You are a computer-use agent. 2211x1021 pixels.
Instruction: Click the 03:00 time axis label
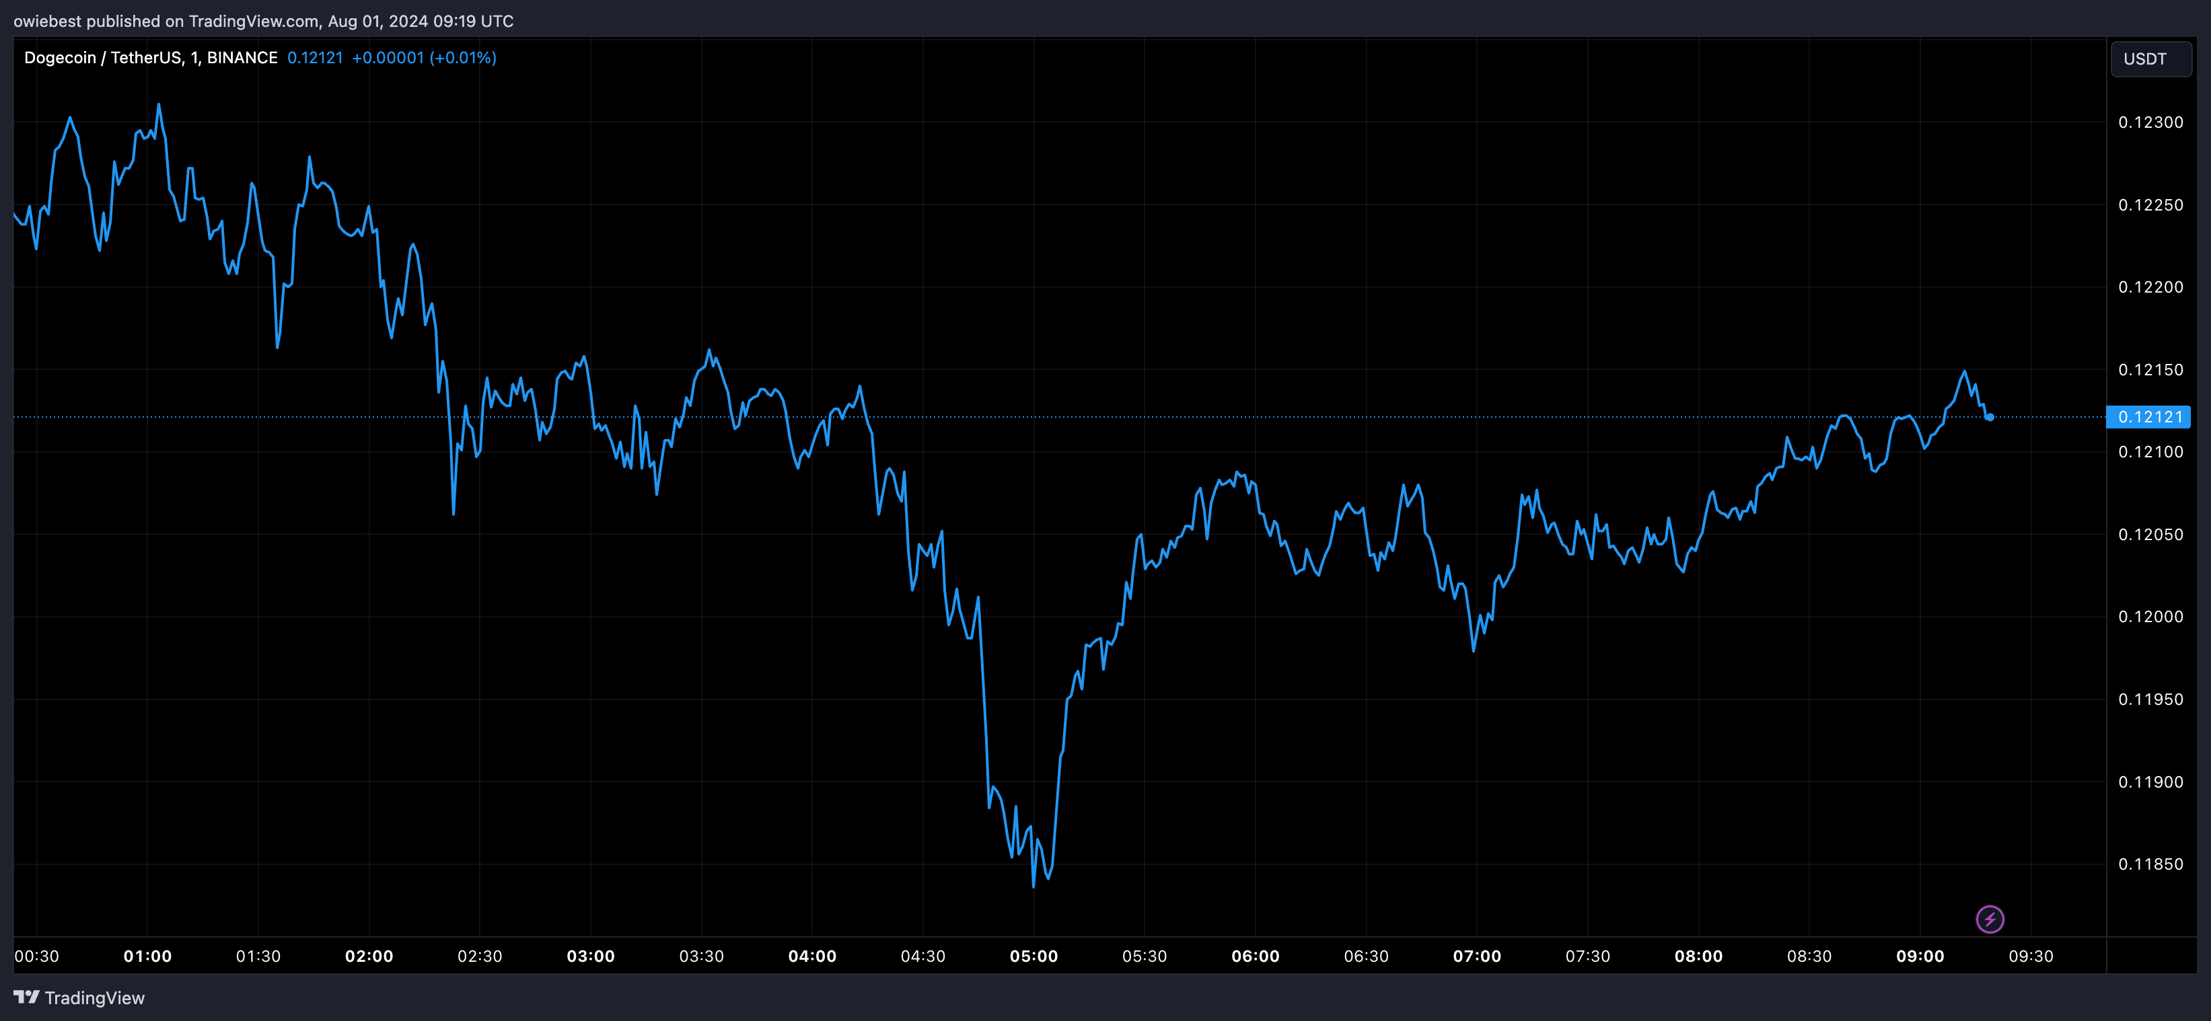tap(591, 956)
